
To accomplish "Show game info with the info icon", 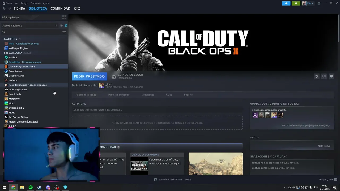I will point(324,76).
